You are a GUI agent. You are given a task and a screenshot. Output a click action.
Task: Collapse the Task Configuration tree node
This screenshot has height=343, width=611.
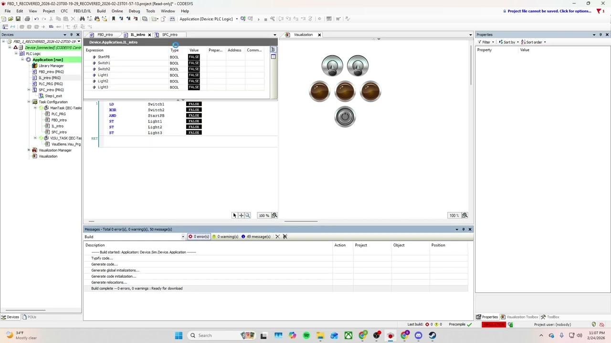(29, 102)
